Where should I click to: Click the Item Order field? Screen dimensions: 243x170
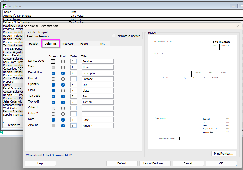pyautogui.click(x=74, y=67)
